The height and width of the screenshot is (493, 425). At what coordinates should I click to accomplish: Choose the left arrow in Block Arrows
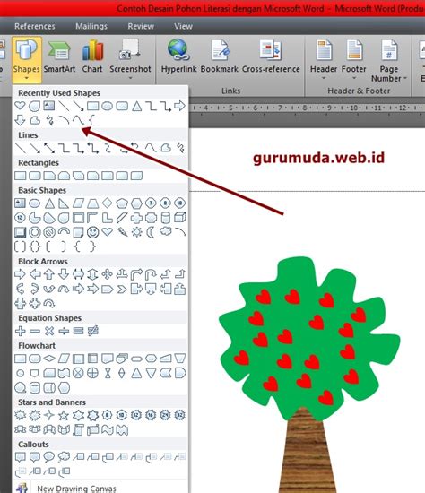tap(35, 274)
